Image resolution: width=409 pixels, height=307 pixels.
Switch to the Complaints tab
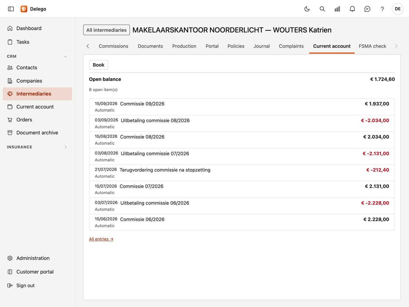pos(291,46)
